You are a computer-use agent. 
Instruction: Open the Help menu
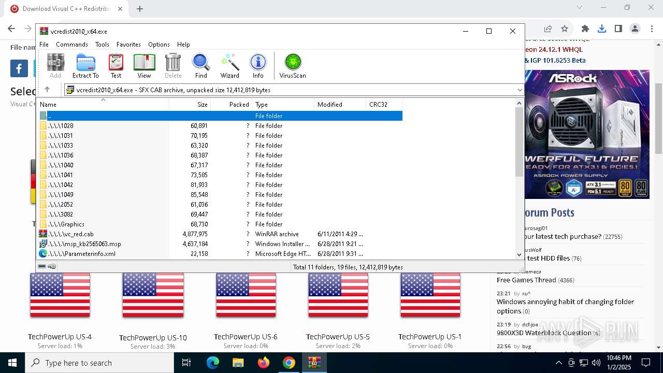tap(183, 45)
